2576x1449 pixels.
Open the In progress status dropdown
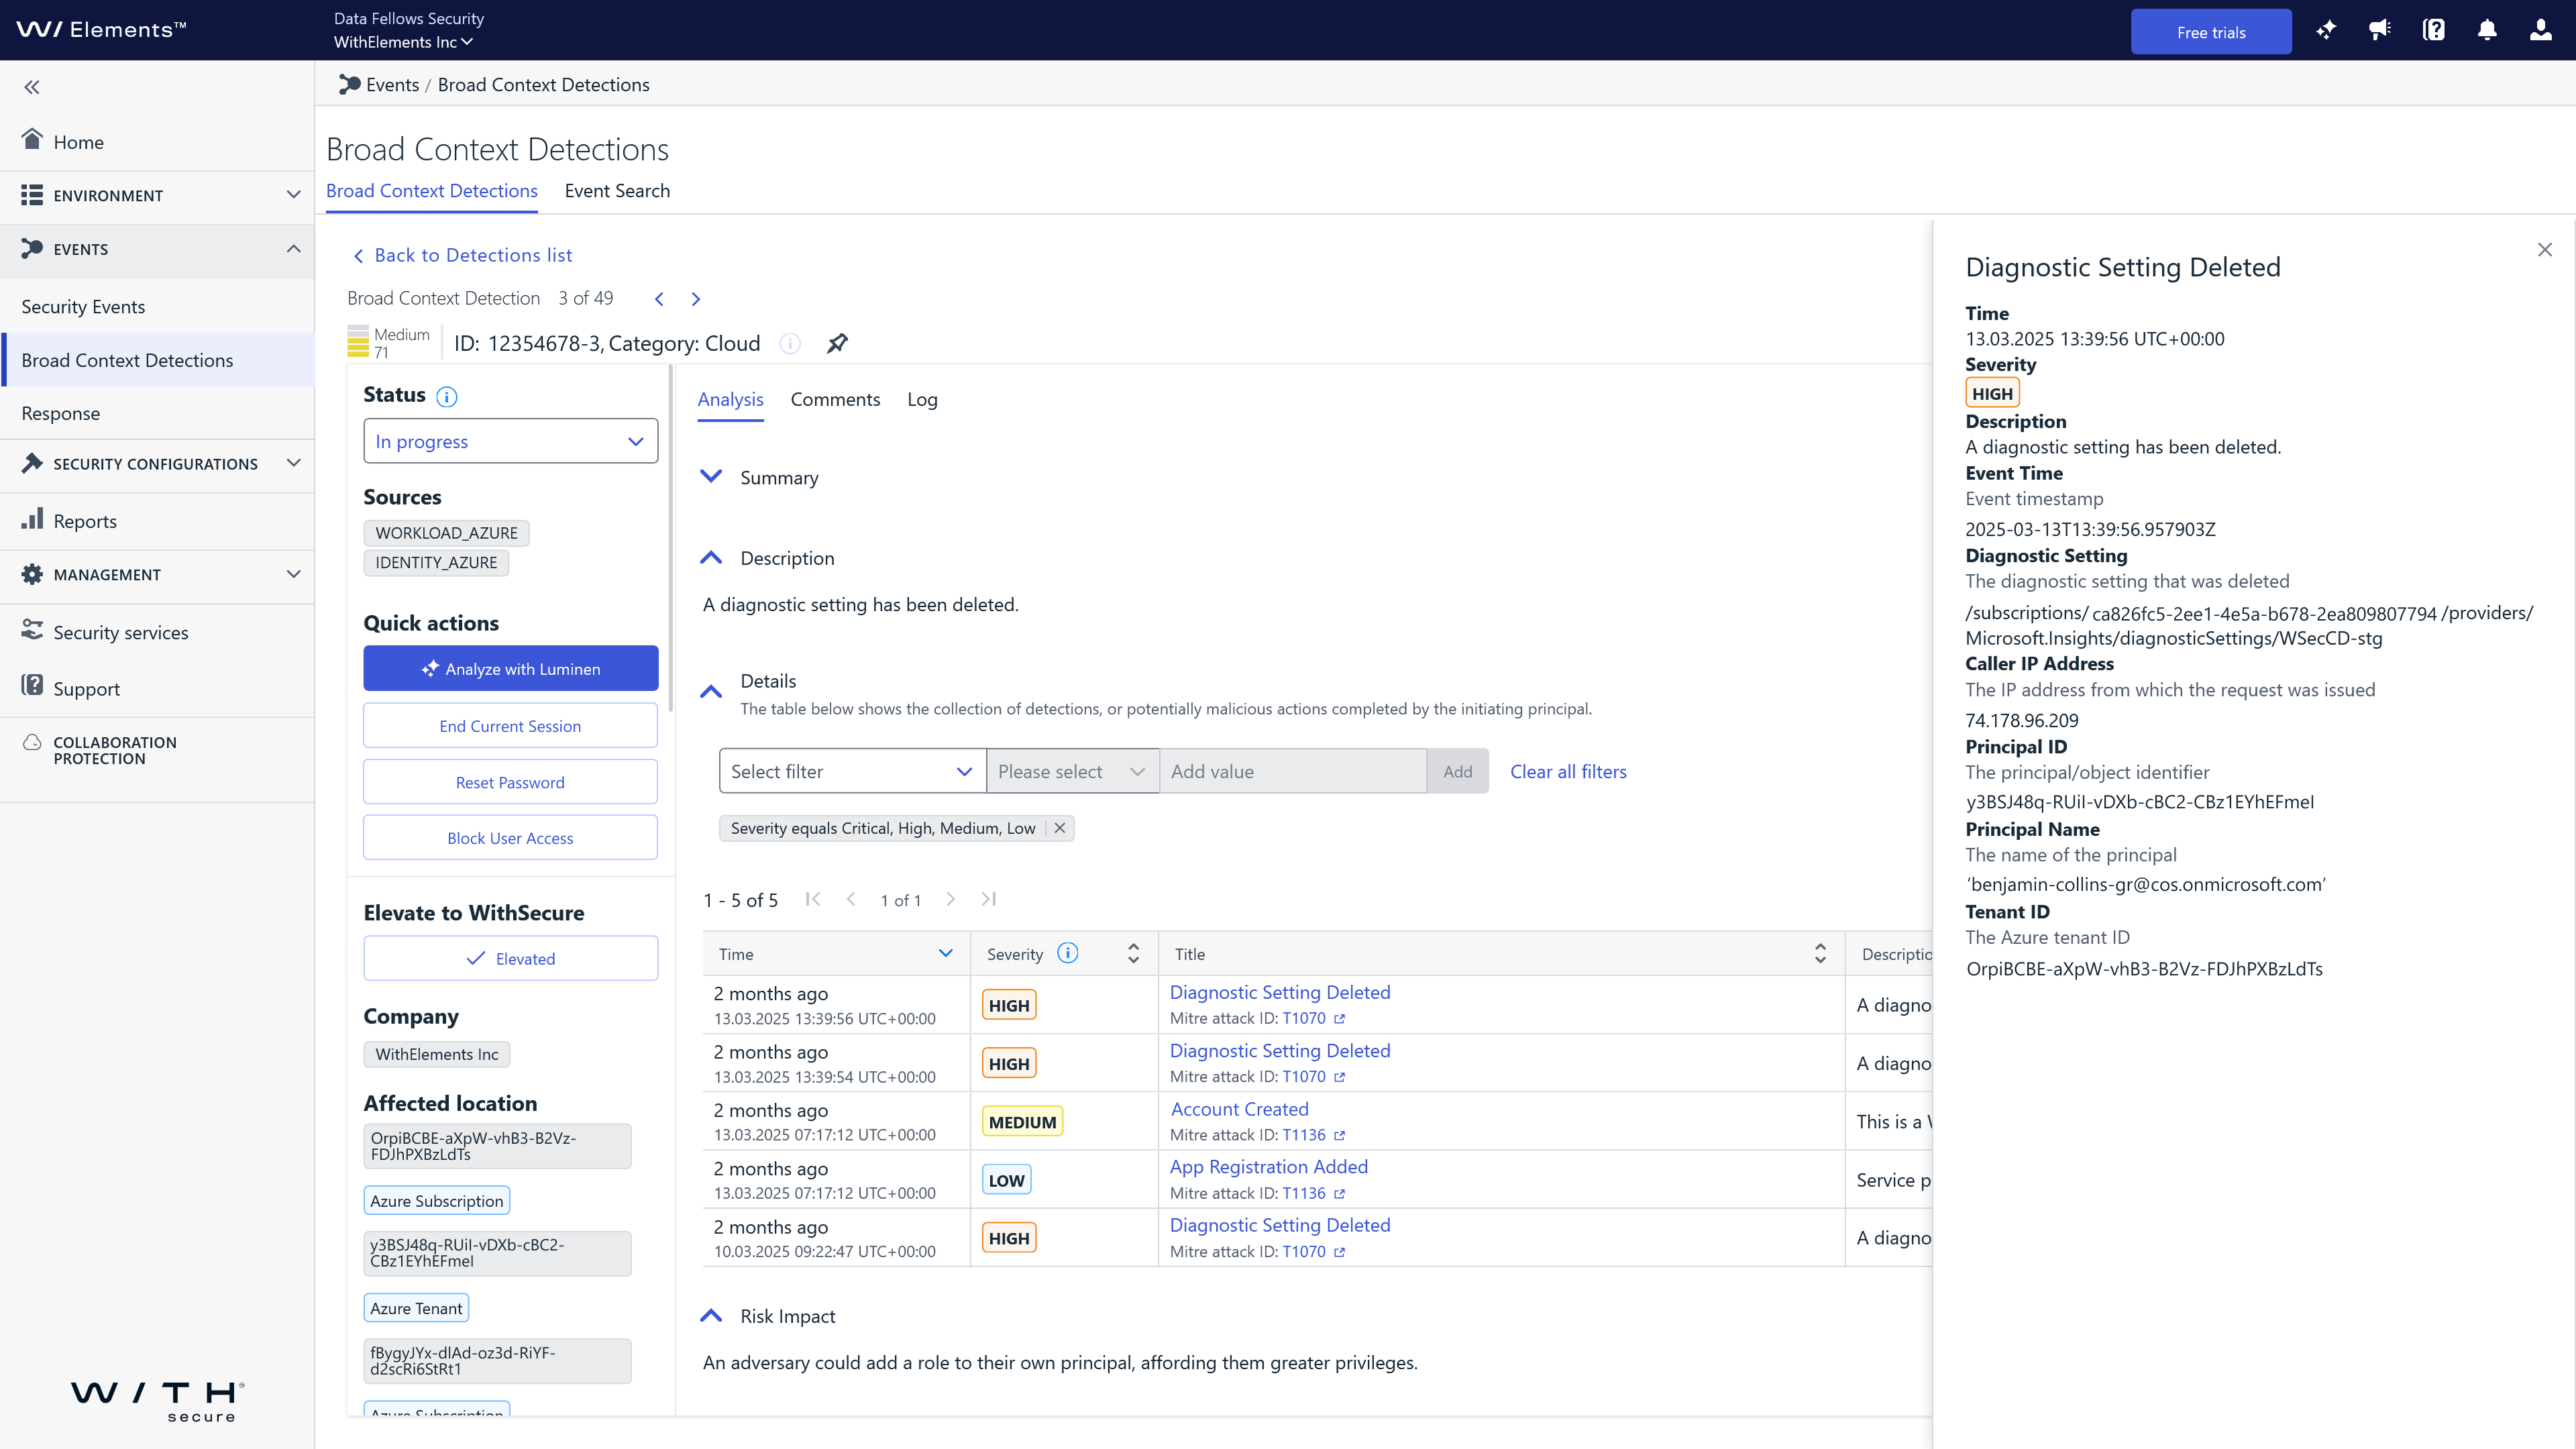click(x=510, y=441)
